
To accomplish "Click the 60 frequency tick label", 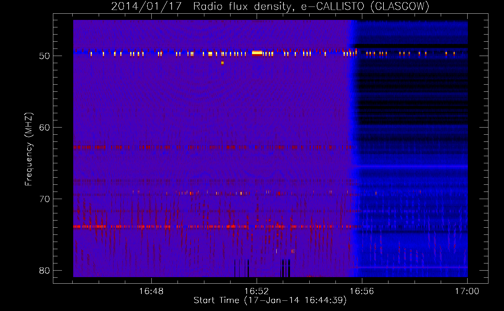I will (x=45, y=128).
